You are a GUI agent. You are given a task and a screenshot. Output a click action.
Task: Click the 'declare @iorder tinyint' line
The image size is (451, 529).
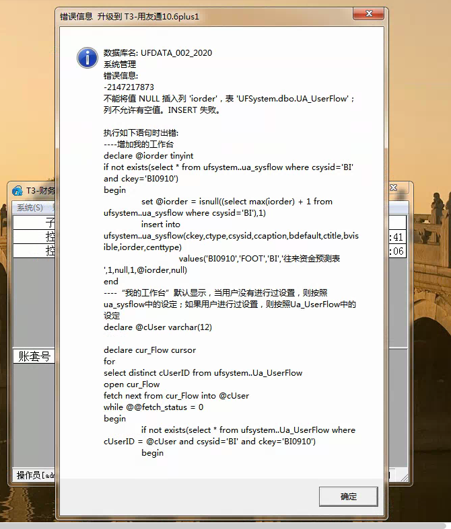click(148, 156)
